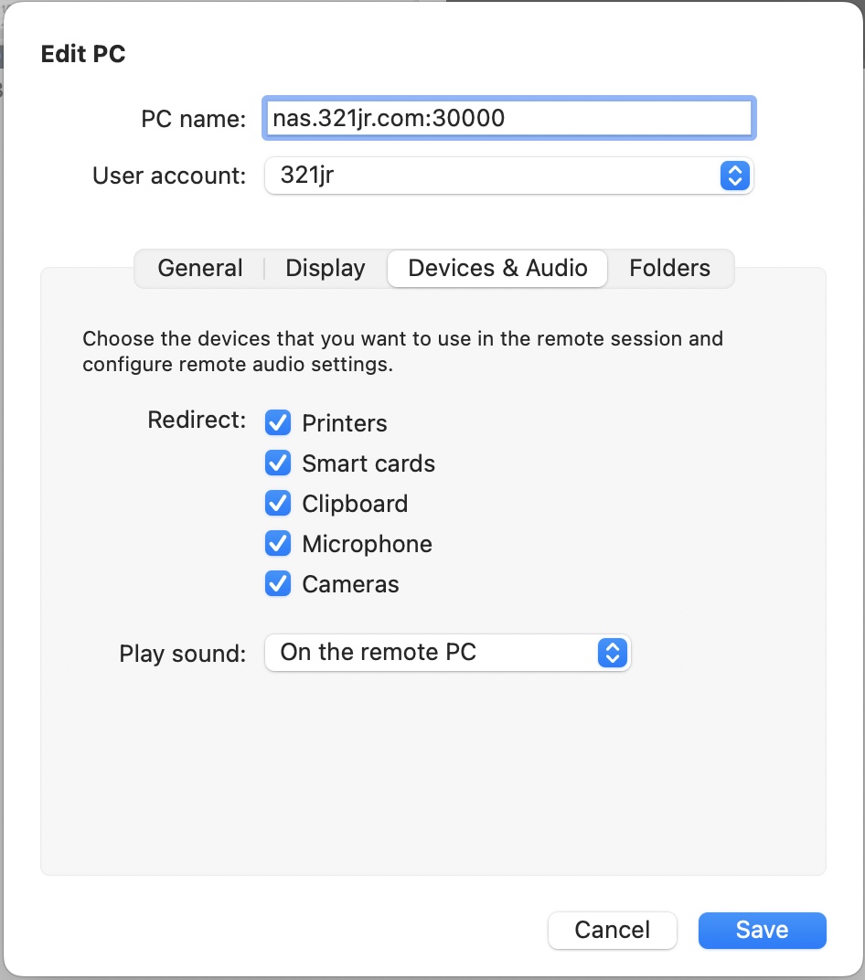Viewport: 865px width, 980px height.
Task: Click Play sound blue chevron arrows
Action: pos(613,653)
